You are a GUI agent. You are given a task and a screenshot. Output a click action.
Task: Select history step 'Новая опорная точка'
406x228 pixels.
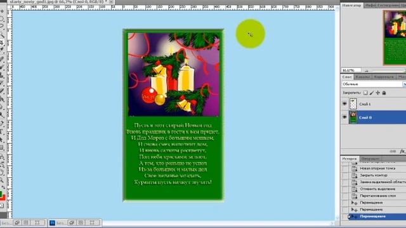pyautogui.click(x=377, y=168)
